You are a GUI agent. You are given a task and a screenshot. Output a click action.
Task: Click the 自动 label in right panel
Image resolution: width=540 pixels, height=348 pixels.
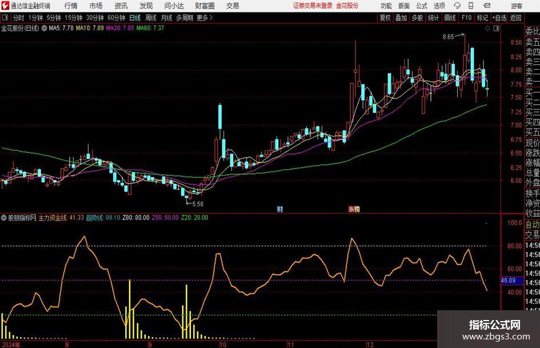[533, 225]
